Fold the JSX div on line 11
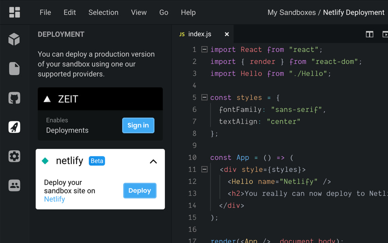Screen dimensions: 388x243 click(x=204, y=169)
